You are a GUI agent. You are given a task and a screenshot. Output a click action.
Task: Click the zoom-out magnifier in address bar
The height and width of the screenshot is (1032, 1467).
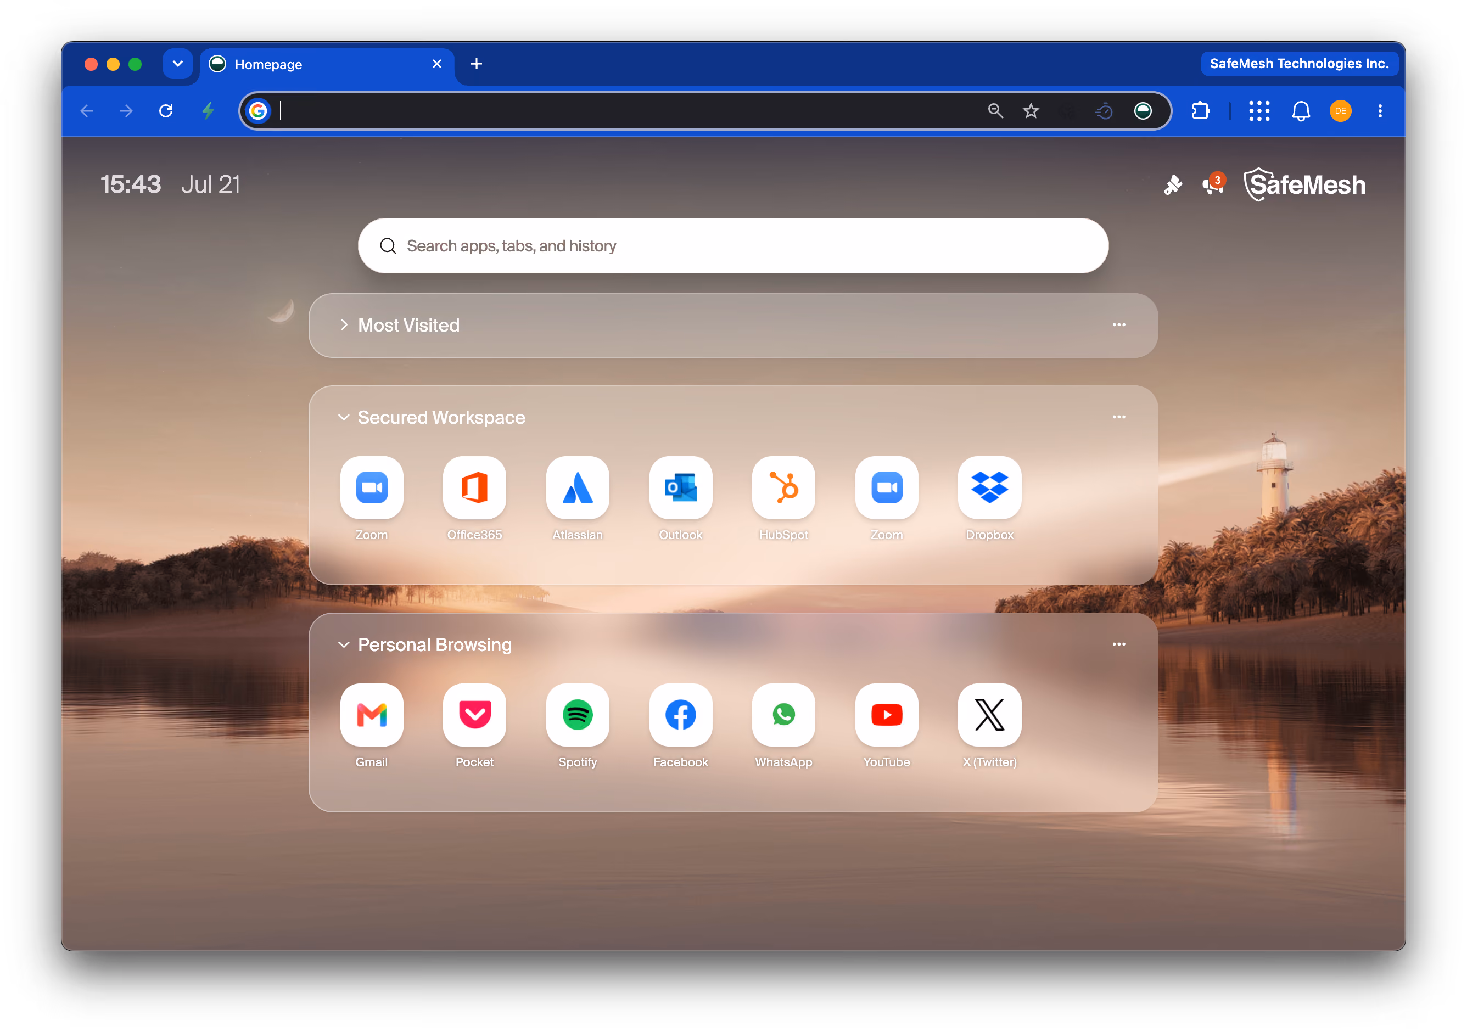coord(995,111)
